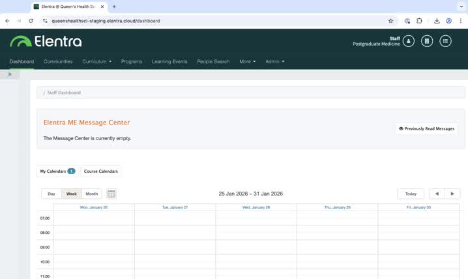Open the user profile icon
468x279 pixels.
[x=408, y=41]
